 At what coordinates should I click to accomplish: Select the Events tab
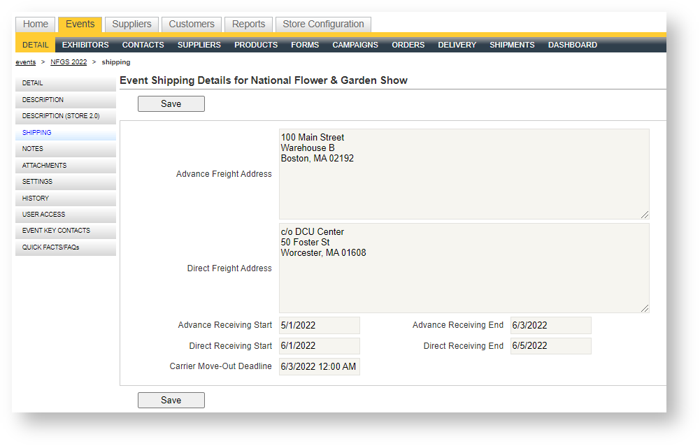coord(80,24)
